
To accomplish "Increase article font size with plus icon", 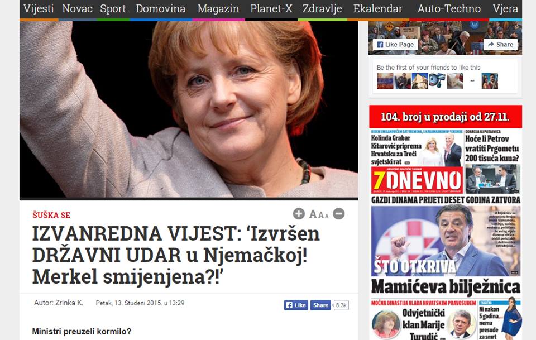I will (x=299, y=214).
